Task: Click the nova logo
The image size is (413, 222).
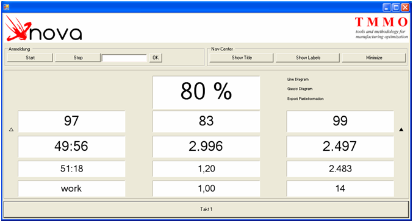Action: point(44,29)
